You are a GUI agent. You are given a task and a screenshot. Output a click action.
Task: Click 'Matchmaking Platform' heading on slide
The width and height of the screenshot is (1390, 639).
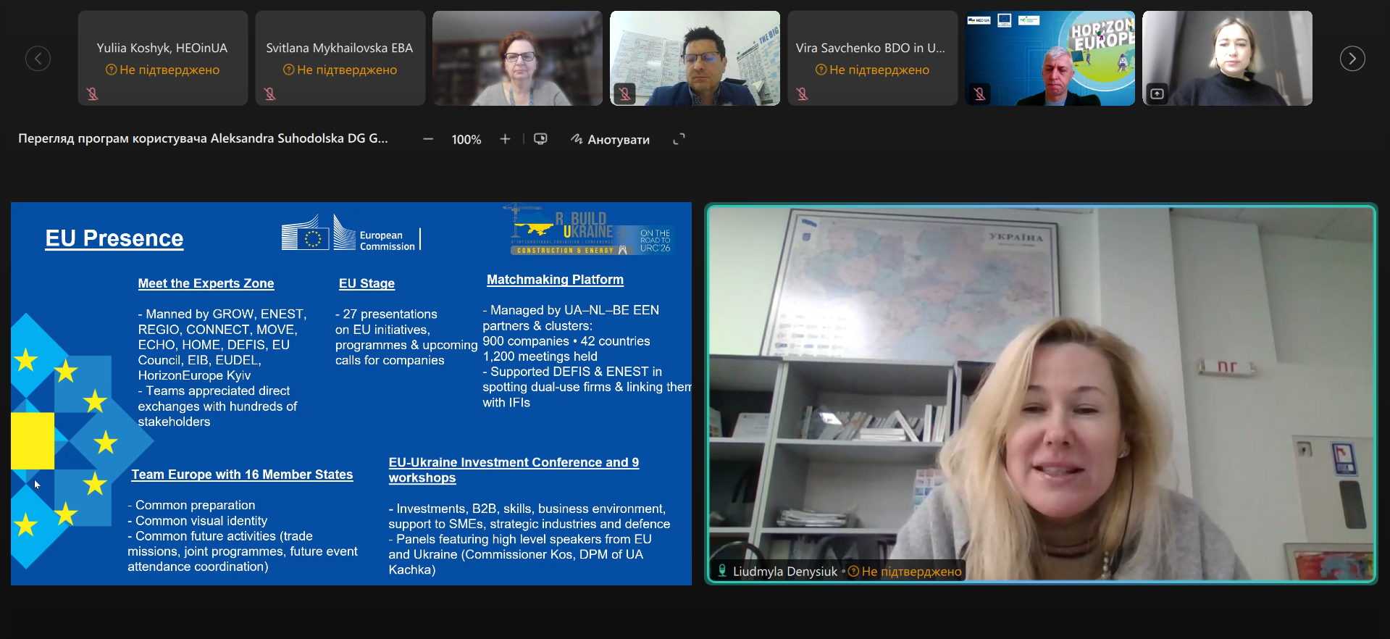(x=555, y=280)
